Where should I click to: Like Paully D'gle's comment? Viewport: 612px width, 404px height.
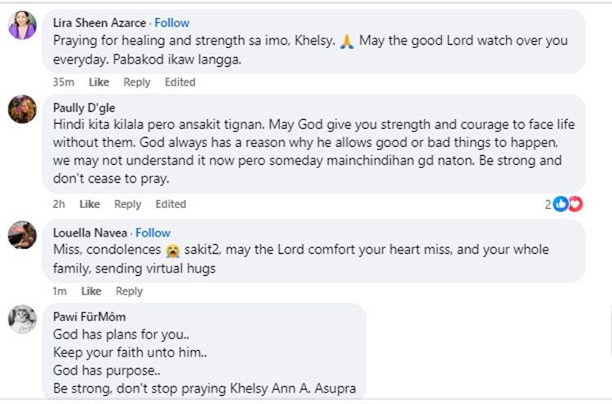click(90, 204)
